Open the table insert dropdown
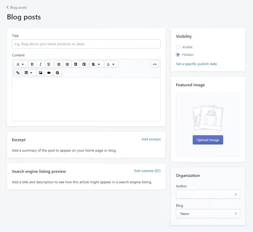Image resolution: width=253 pixels, height=232 pixels. pyautogui.click(x=29, y=72)
